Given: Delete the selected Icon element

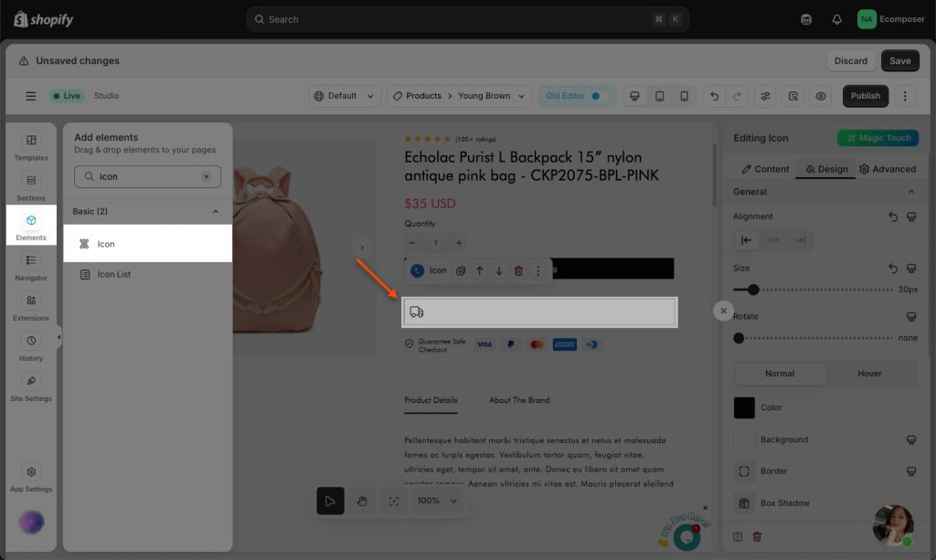Looking at the screenshot, I should point(518,270).
